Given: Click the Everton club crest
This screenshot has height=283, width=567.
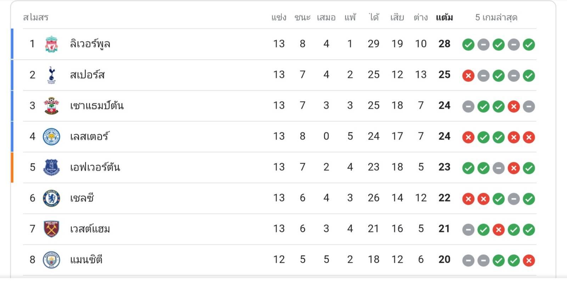Looking at the screenshot, I should point(51,167).
